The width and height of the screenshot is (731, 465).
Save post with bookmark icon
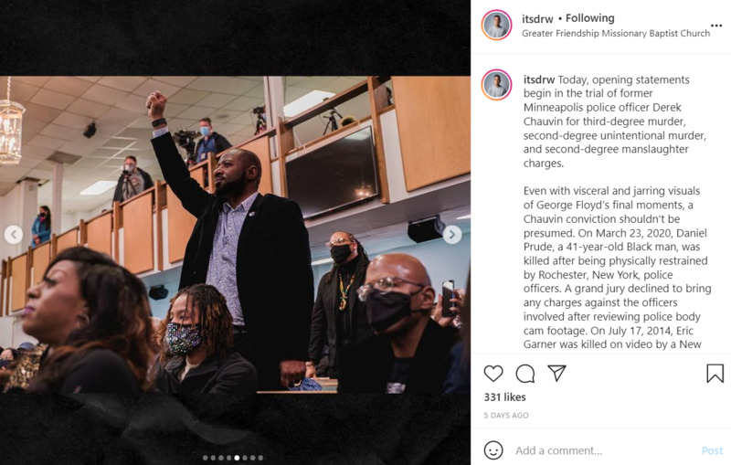[715, 373]
